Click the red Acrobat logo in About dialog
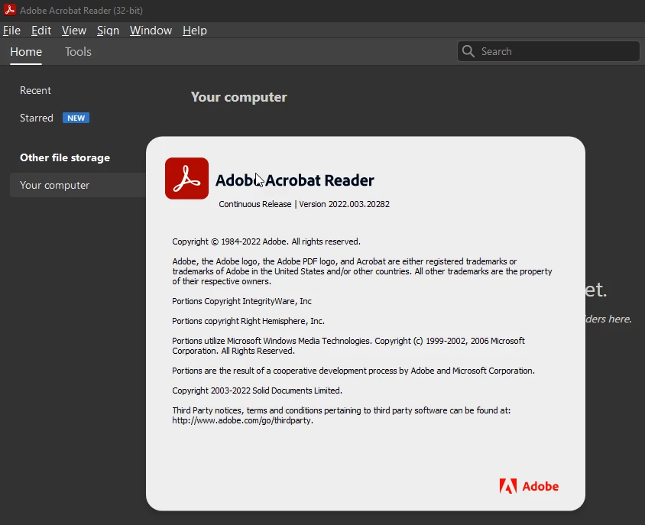 coord(186,178)
